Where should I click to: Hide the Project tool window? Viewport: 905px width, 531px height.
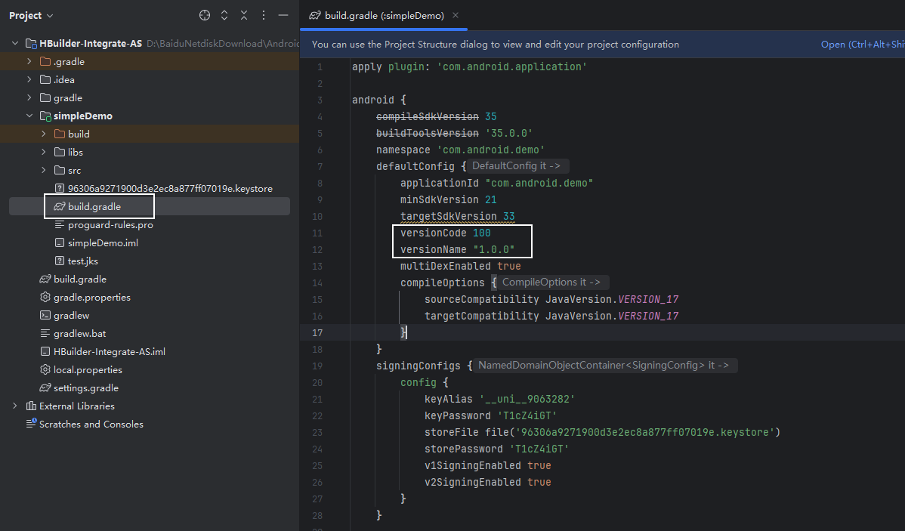click(283, 15)
